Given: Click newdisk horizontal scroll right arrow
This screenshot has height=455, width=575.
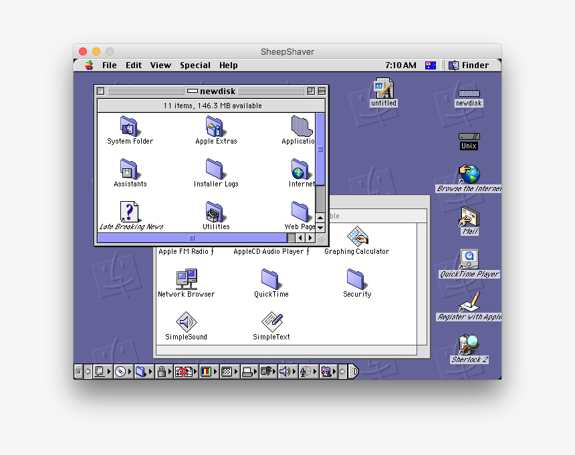Looking at the screenshot, I should coord(310,238).
